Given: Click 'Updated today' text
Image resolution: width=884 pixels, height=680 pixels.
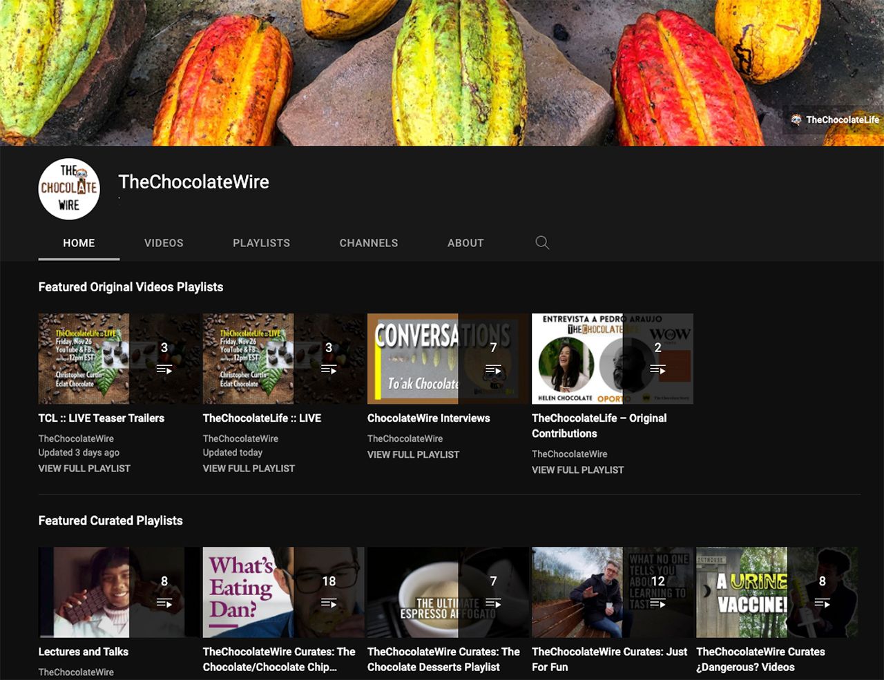Looking at the screenshot, I should [x=233, y=452].
